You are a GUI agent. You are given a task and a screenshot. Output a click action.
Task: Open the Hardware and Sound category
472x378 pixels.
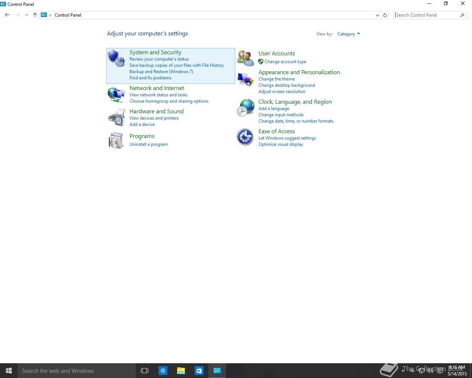(x=156, y=111)
